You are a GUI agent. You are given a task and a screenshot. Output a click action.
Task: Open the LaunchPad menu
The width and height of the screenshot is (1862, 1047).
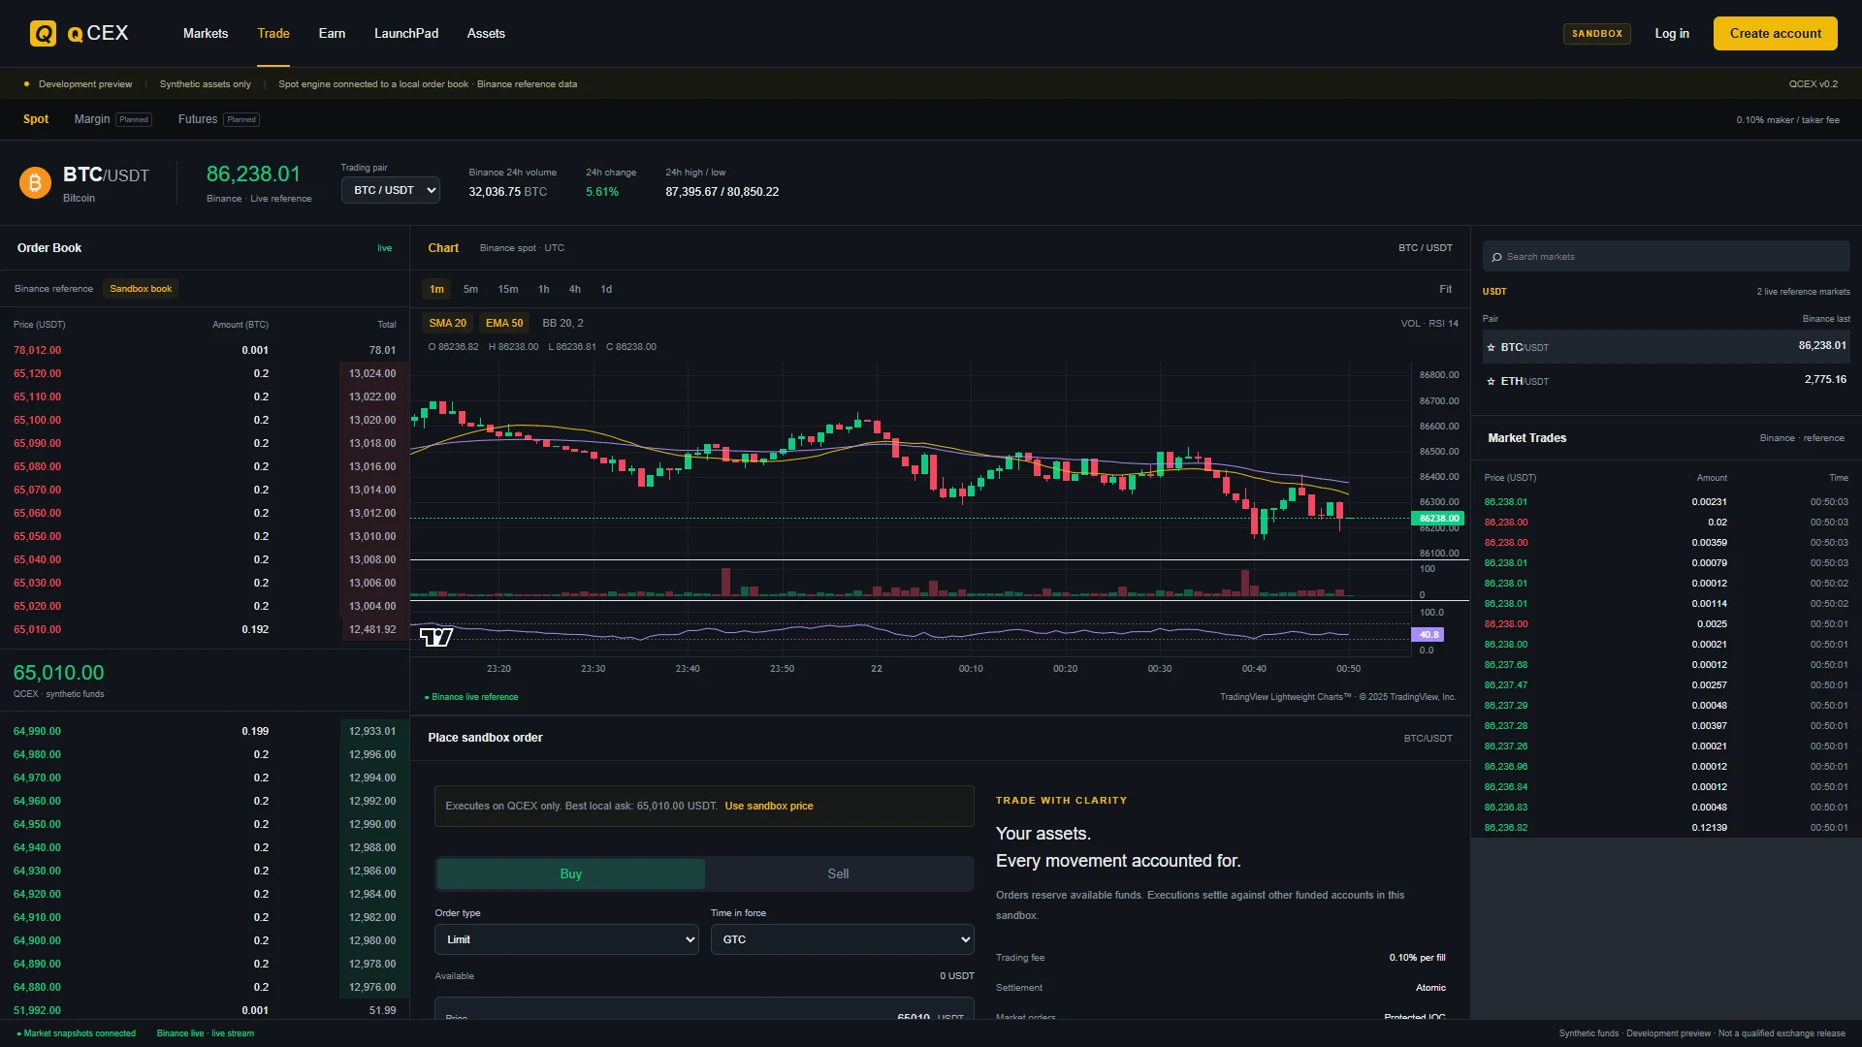pos(406,33)
